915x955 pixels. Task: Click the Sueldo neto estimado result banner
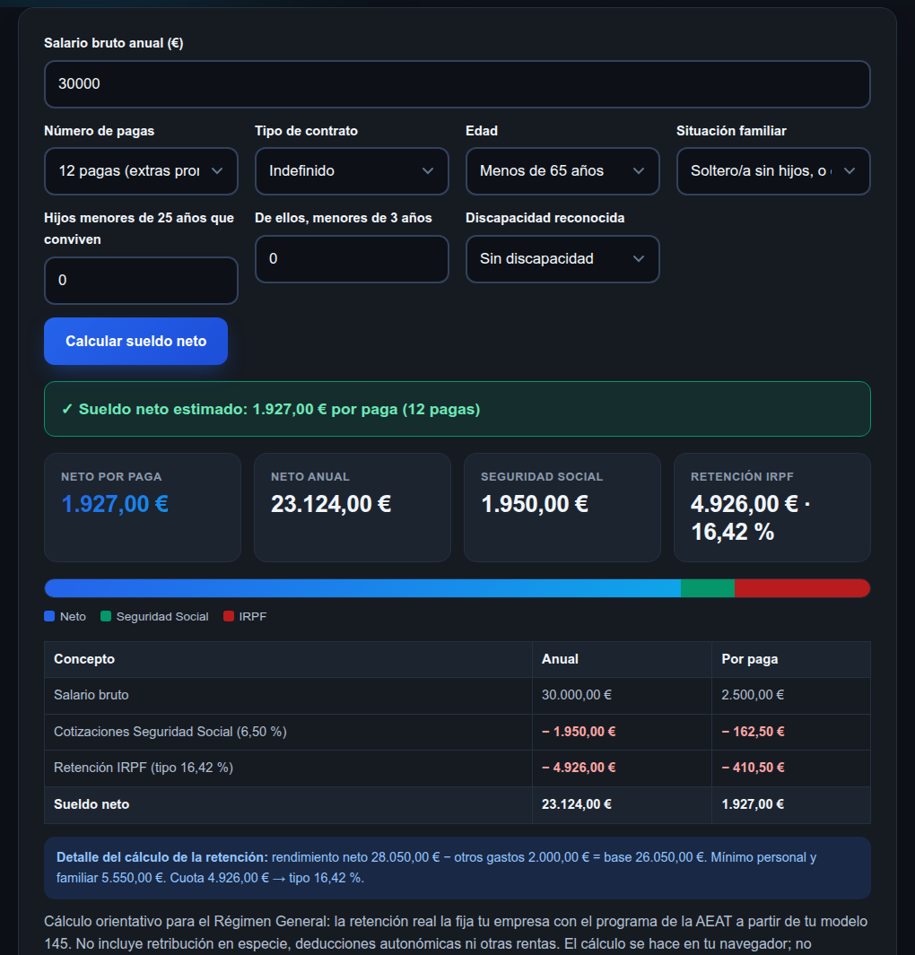coord(457,409)
